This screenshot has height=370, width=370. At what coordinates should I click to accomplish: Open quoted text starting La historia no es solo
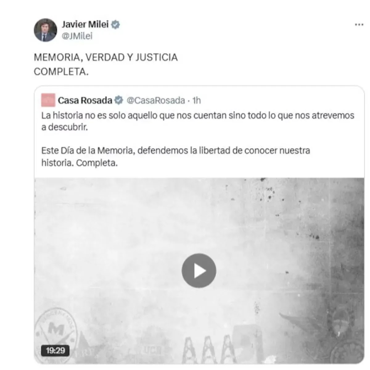(198, 121)
